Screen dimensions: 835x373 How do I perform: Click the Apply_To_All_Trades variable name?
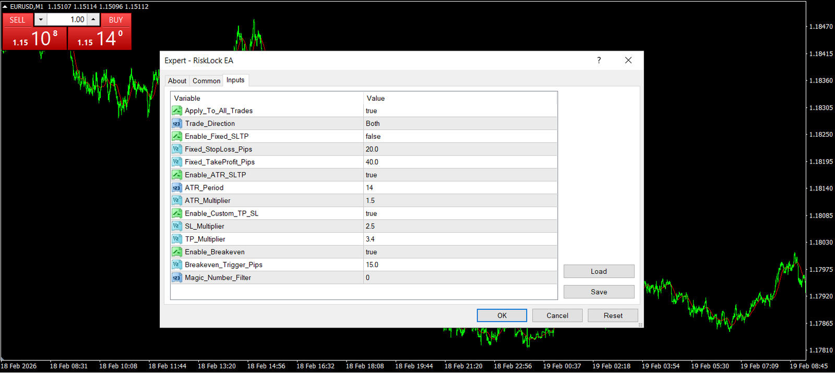tap(219, 111)
